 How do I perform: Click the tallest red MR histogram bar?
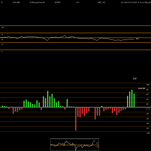[76, 119]
